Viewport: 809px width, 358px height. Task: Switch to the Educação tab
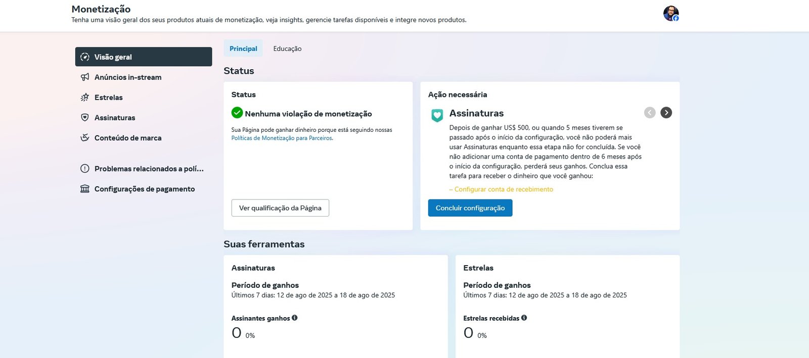[x=287, y=48]
